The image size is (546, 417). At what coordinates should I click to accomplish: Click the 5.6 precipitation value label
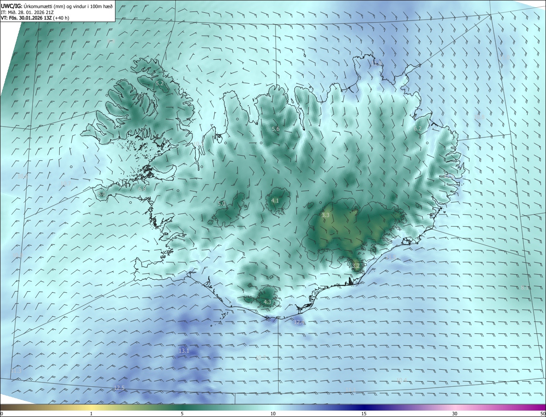[x=276, y=129]
